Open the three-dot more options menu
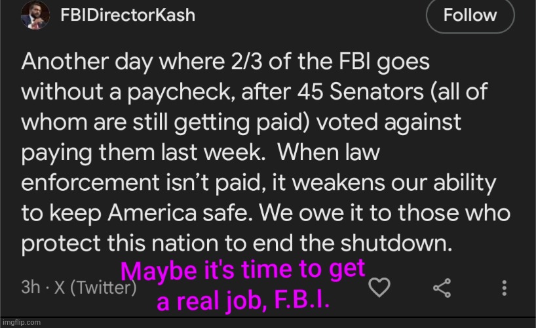536x328 pixels. (x=505, y=287)
